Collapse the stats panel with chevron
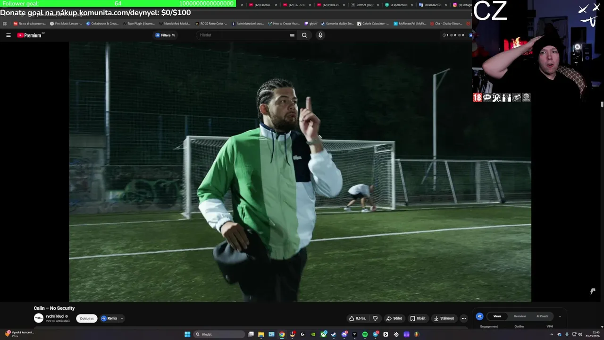 (560, 316)
